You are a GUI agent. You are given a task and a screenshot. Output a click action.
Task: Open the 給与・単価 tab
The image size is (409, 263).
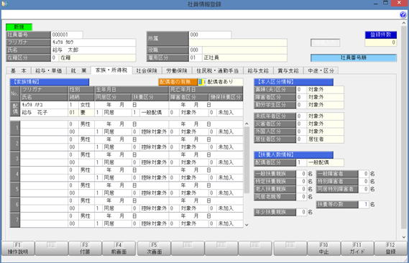coord(48,70)
